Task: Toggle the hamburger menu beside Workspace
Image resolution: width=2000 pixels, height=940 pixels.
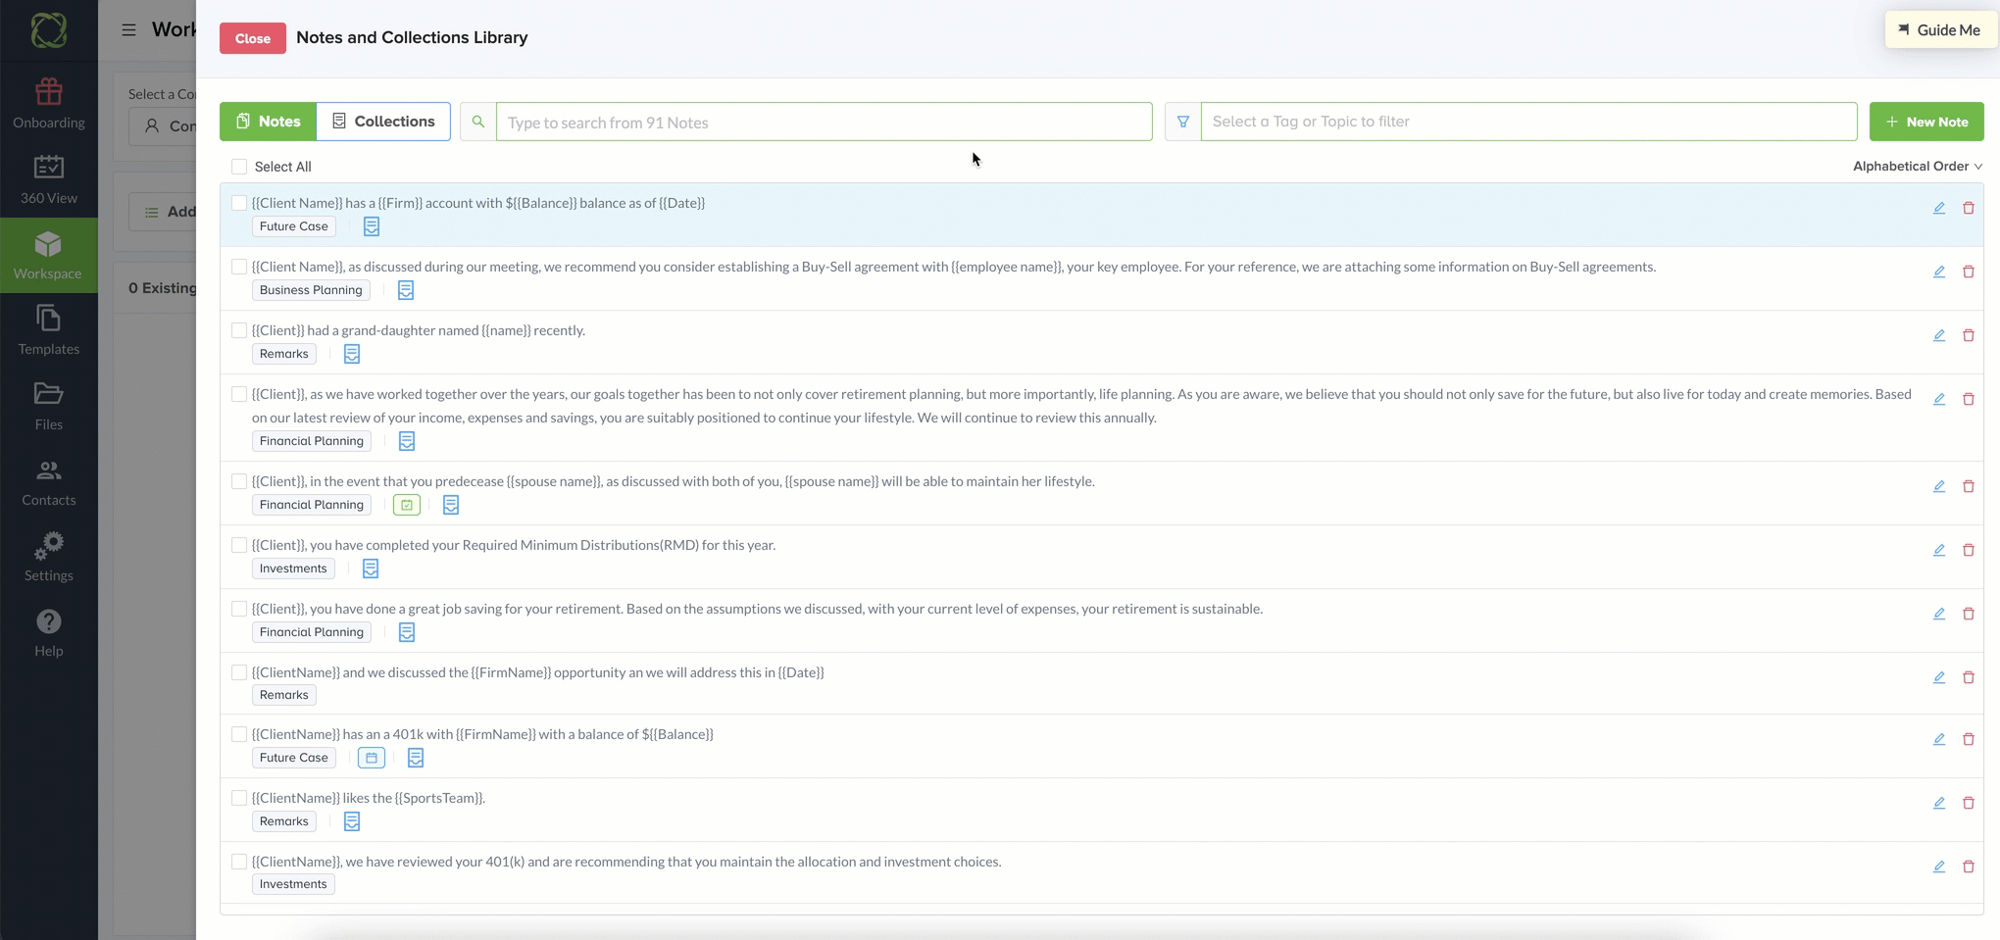Action: tap(128, 29)
